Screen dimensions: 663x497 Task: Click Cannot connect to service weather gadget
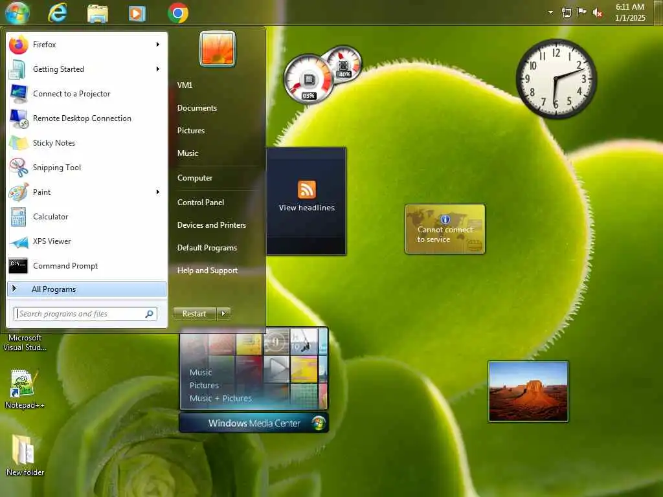click(445, 229)
